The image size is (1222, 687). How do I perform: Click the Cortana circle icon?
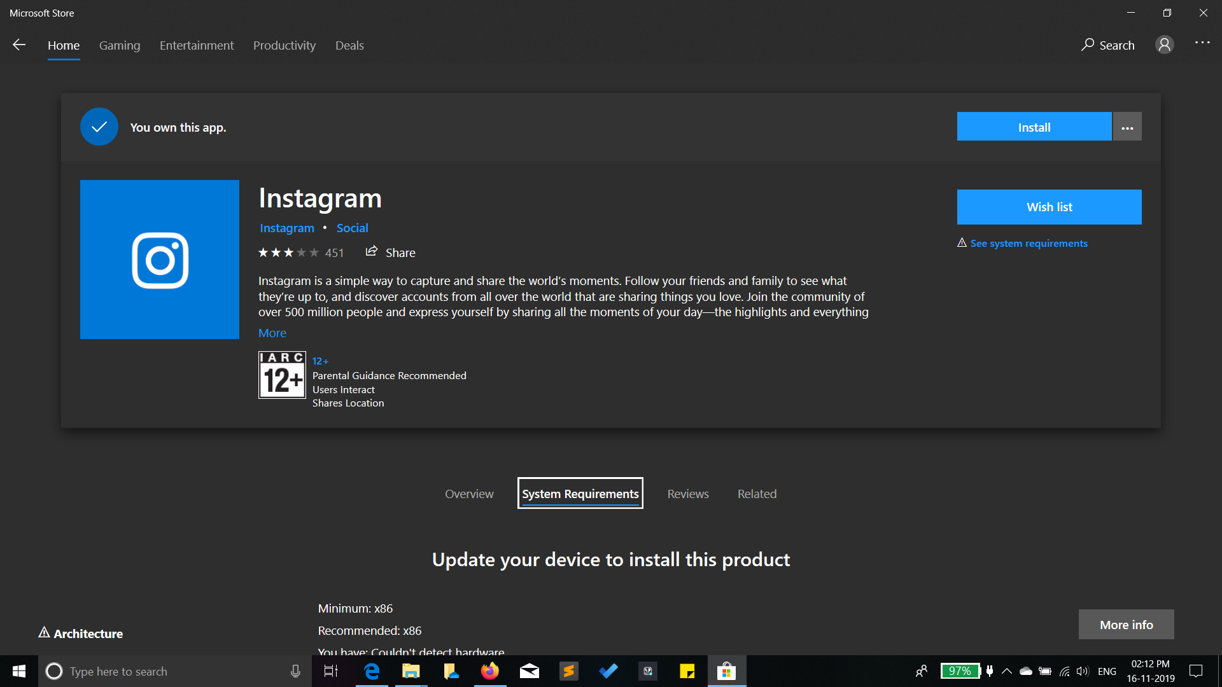(54, 671)
